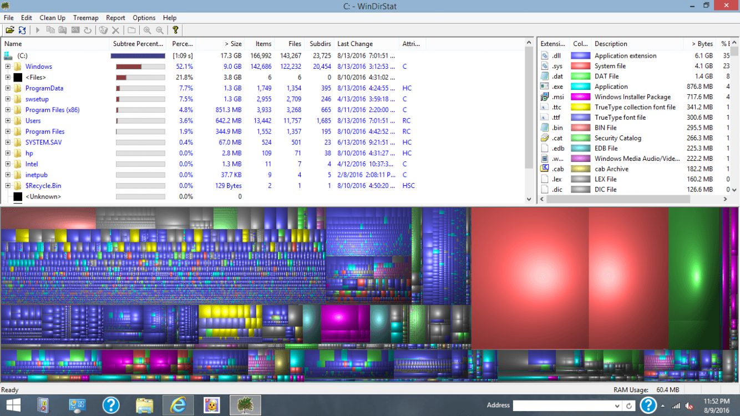Click the green color swatch for .dat

tap(580, 77)
